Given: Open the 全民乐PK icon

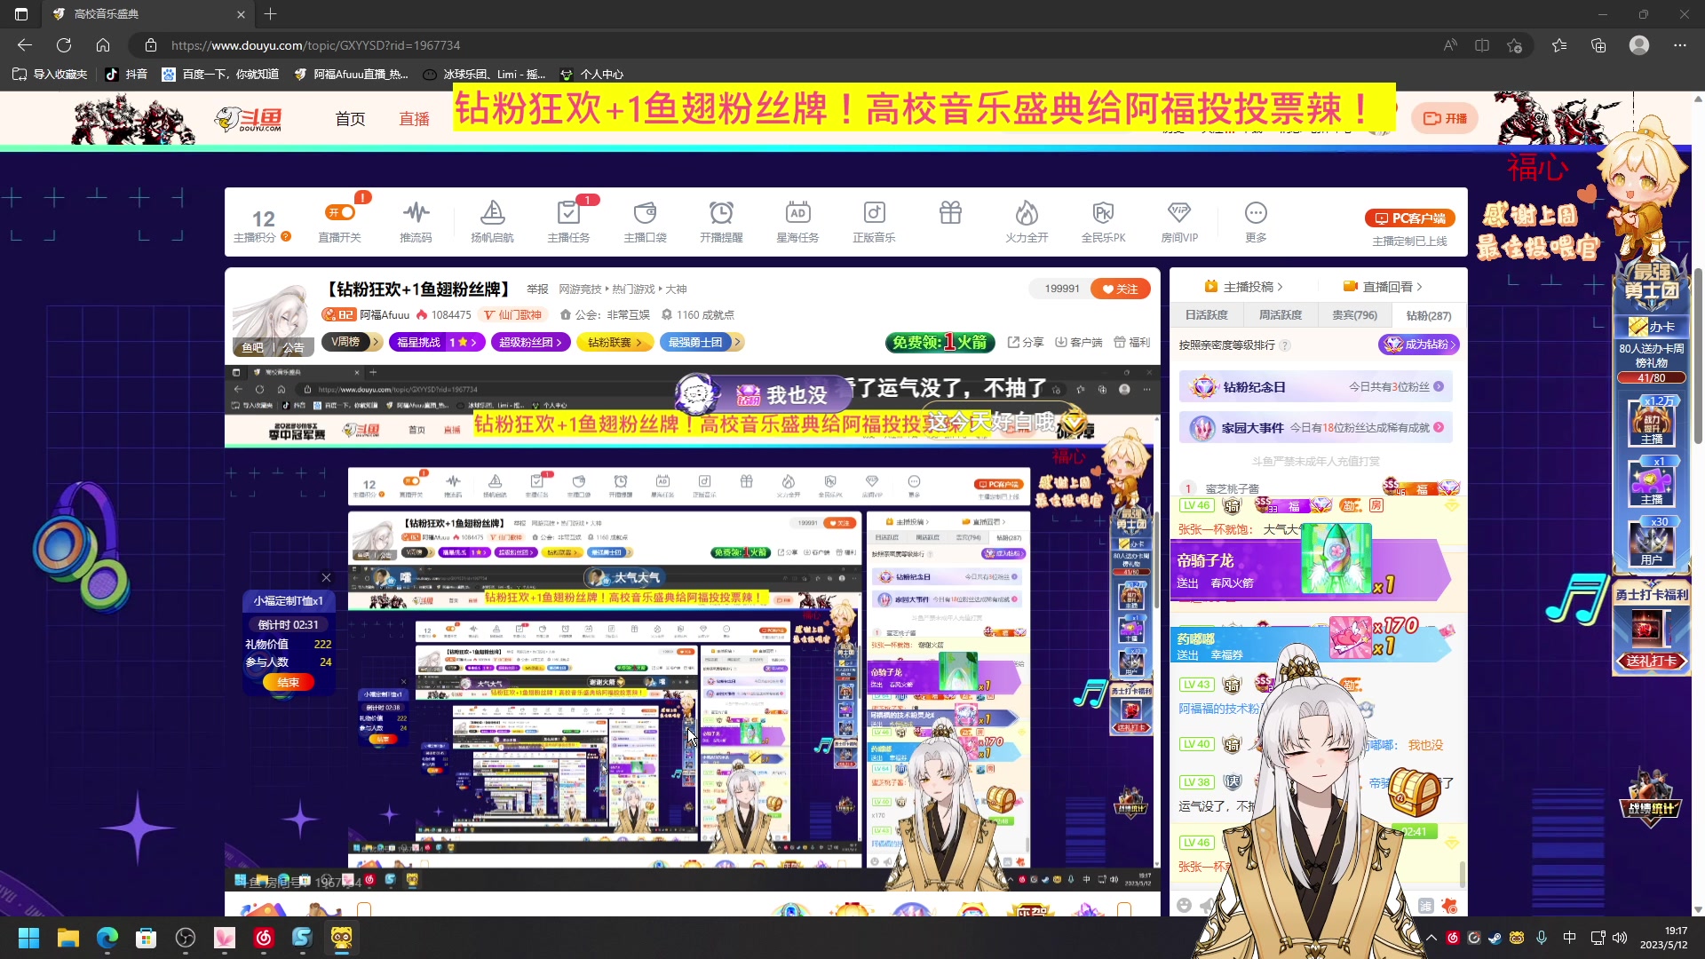Looking at the screenshot, I should (1103, 221).
